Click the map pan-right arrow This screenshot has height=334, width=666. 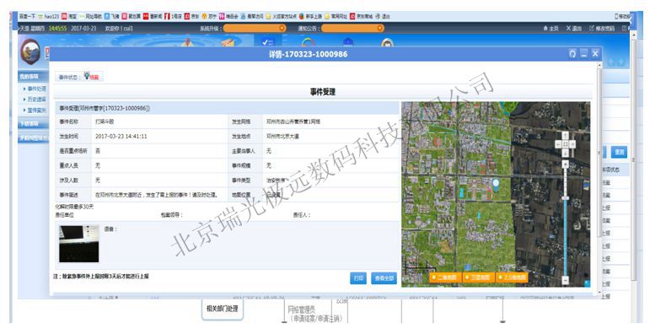[572, 144]
